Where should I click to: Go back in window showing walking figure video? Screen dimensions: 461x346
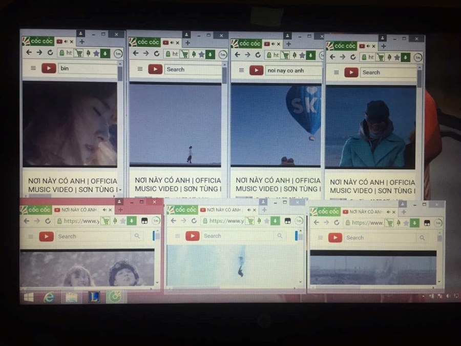click(x=136, y=53)
